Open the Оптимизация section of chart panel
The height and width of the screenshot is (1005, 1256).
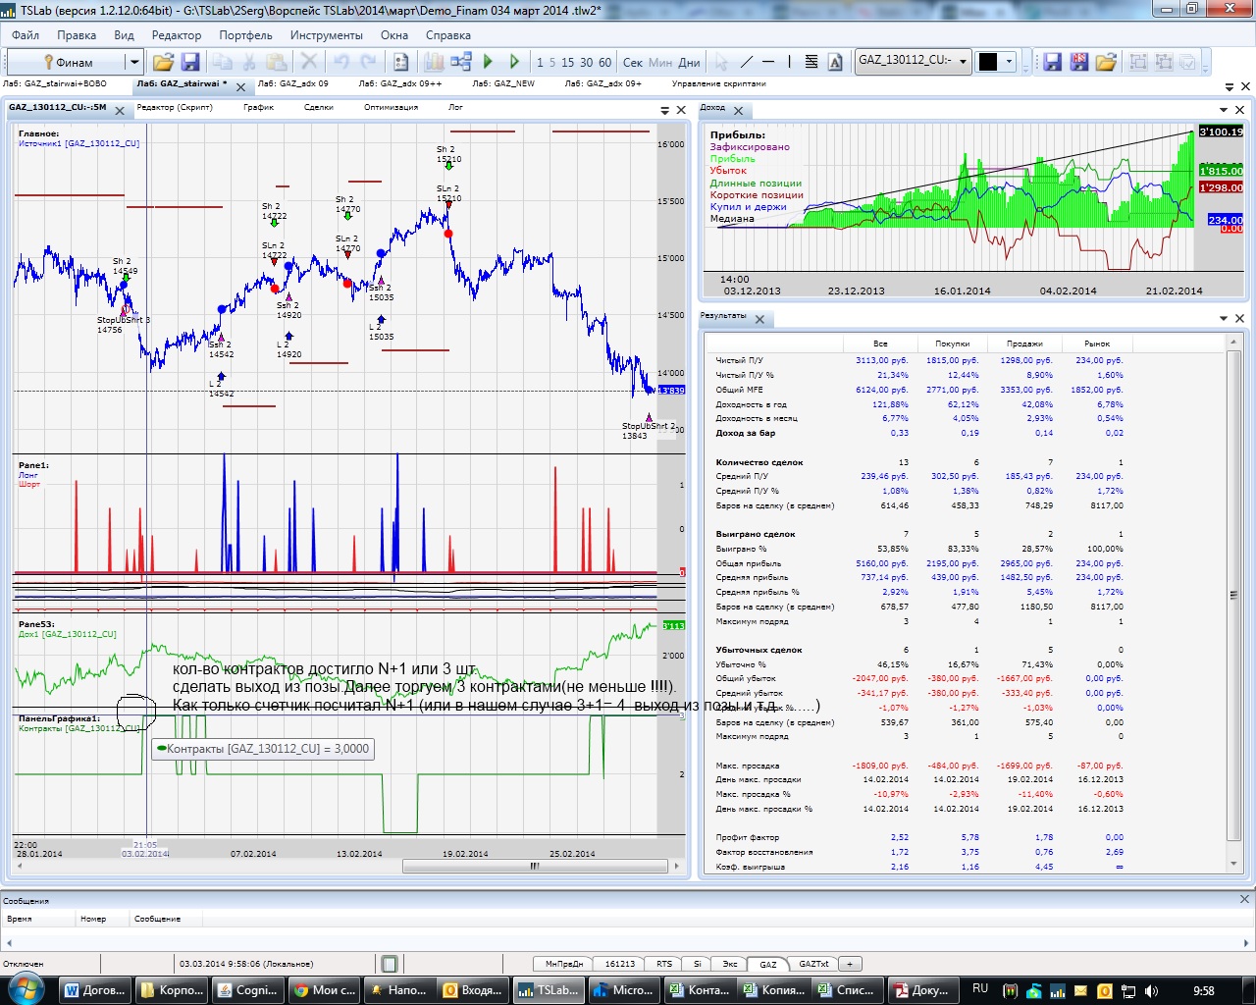tap(391, 107)
